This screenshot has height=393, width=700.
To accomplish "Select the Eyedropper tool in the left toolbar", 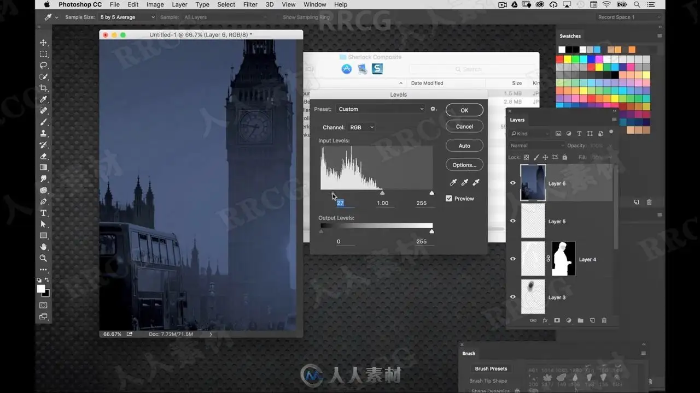I will click(x=43, y=99).
